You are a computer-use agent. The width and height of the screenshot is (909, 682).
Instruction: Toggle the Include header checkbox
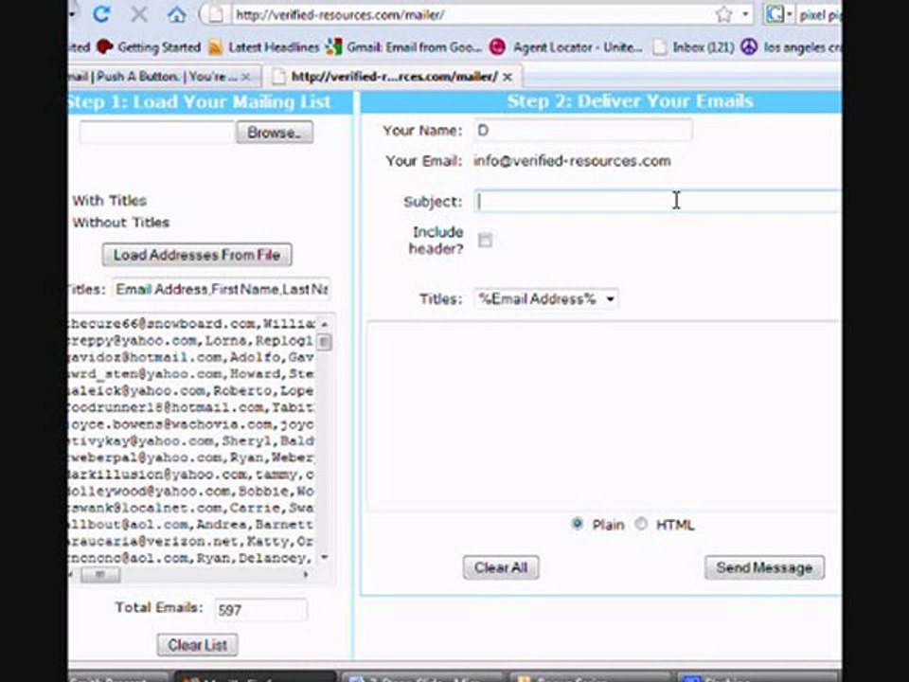pos(485,240)
